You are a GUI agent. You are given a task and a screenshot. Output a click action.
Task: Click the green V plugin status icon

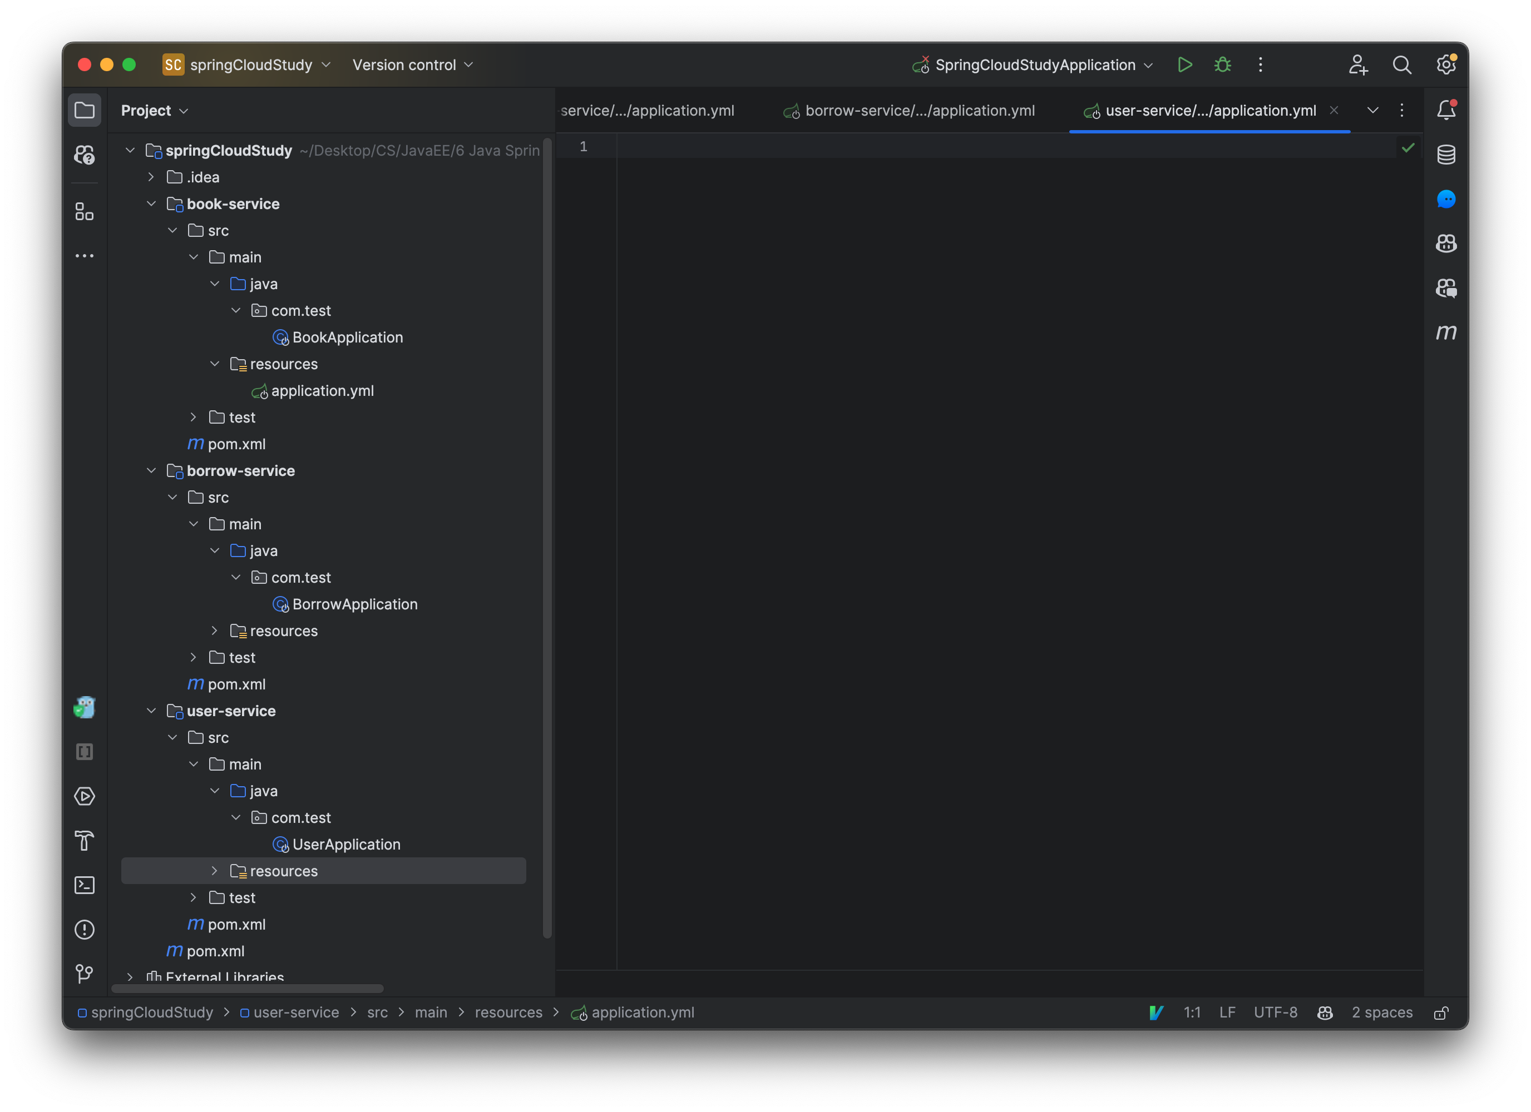1155,1013
